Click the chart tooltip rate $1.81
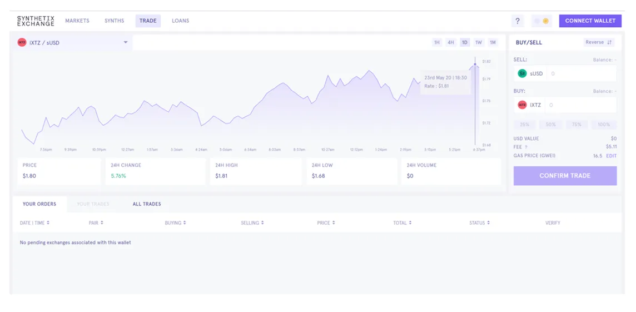 (x=437, y=86)
